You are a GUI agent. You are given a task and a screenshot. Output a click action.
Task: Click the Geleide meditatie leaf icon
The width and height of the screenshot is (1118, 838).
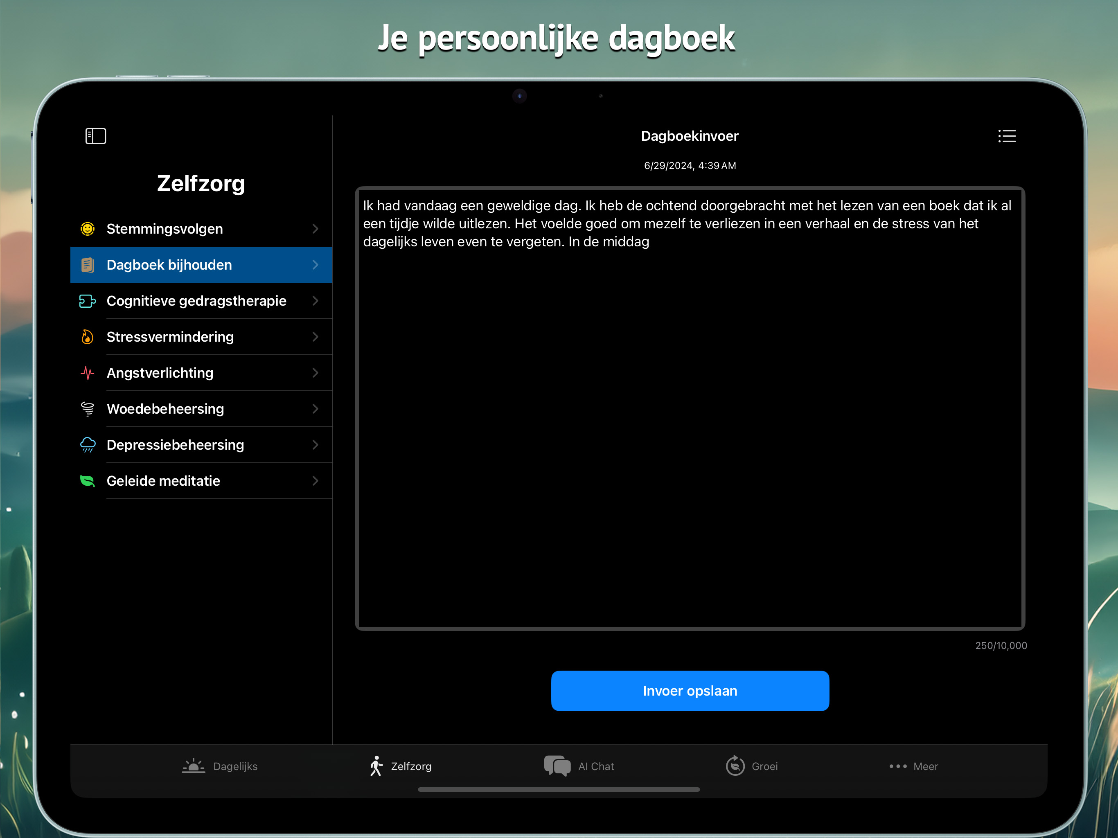point(88,481)
